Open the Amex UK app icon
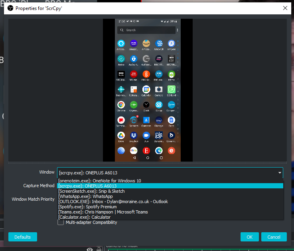Image resolution: width=294 pixels, height=251 pixels. (159, 43)
